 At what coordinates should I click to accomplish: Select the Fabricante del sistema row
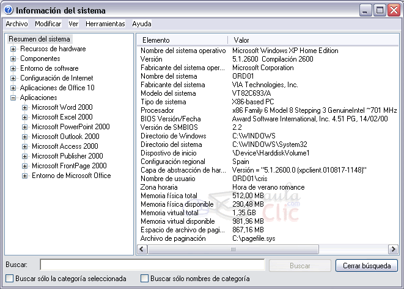tap(268, 85)
